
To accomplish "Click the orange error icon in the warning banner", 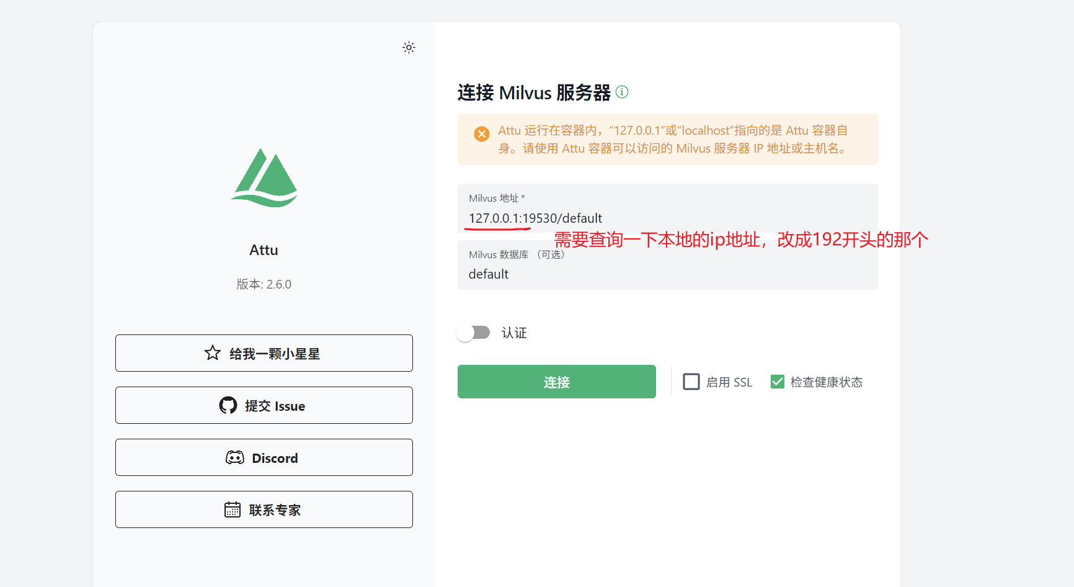I will [482, 134].
